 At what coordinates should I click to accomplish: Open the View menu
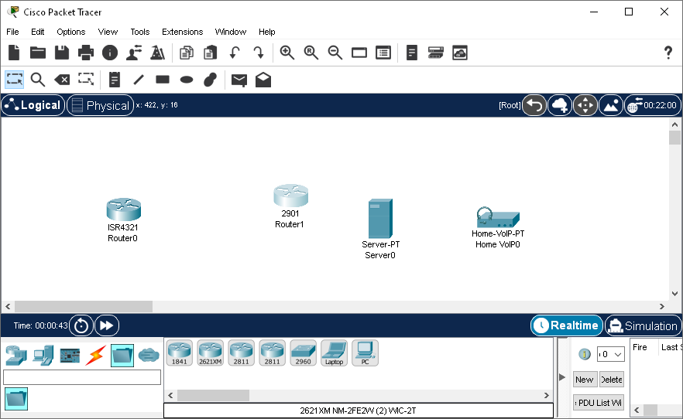(x=108, y=32)
